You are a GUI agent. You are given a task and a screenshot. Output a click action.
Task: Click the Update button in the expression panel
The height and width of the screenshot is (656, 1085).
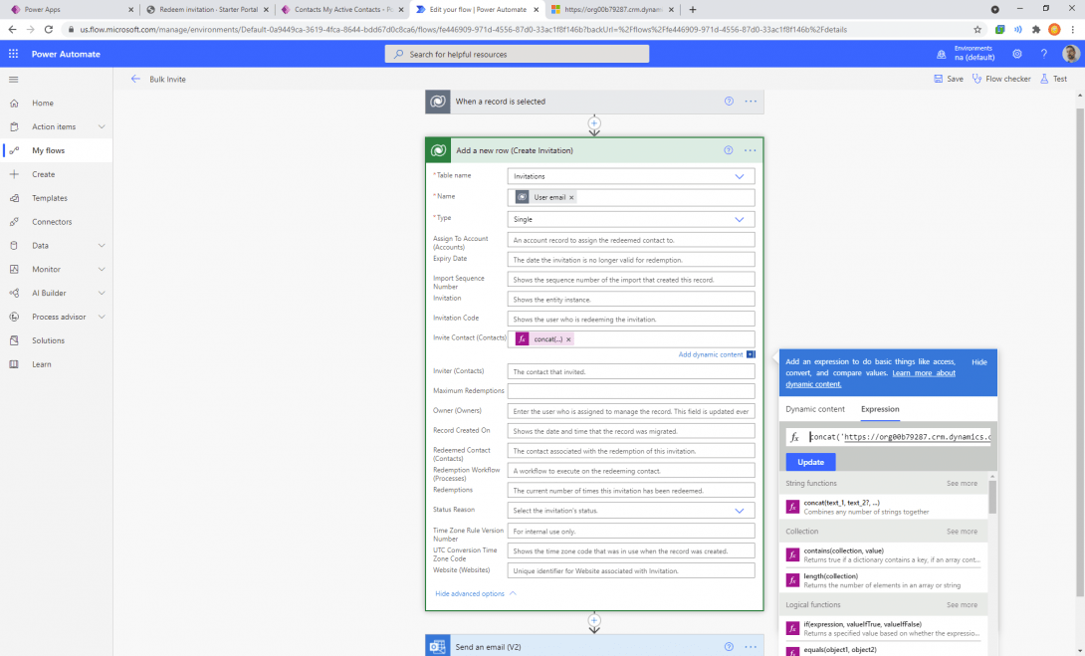point(809,462)
